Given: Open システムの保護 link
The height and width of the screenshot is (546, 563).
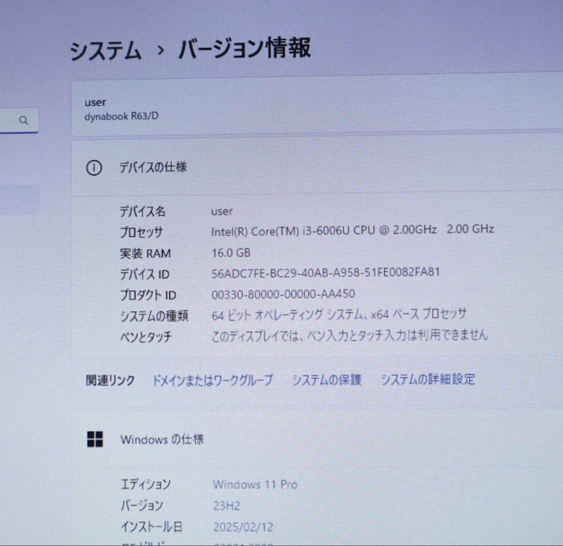Looking at the screenshot, I should [326, 379].
